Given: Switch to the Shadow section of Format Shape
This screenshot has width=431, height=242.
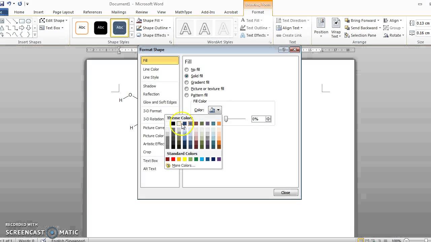Looking at the screenshot, I should [x=150, y=86].
